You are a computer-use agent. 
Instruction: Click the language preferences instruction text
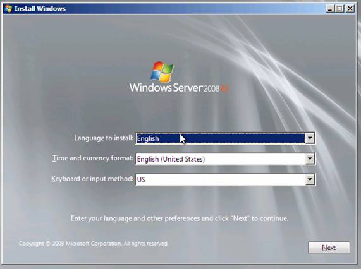180,218
